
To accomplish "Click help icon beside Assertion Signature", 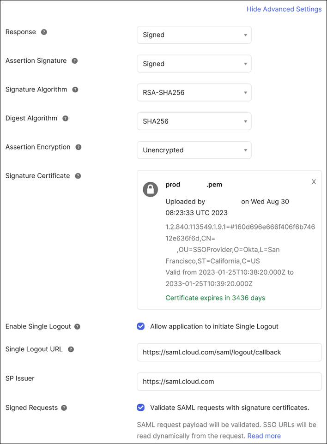I will tap(75, 61).
